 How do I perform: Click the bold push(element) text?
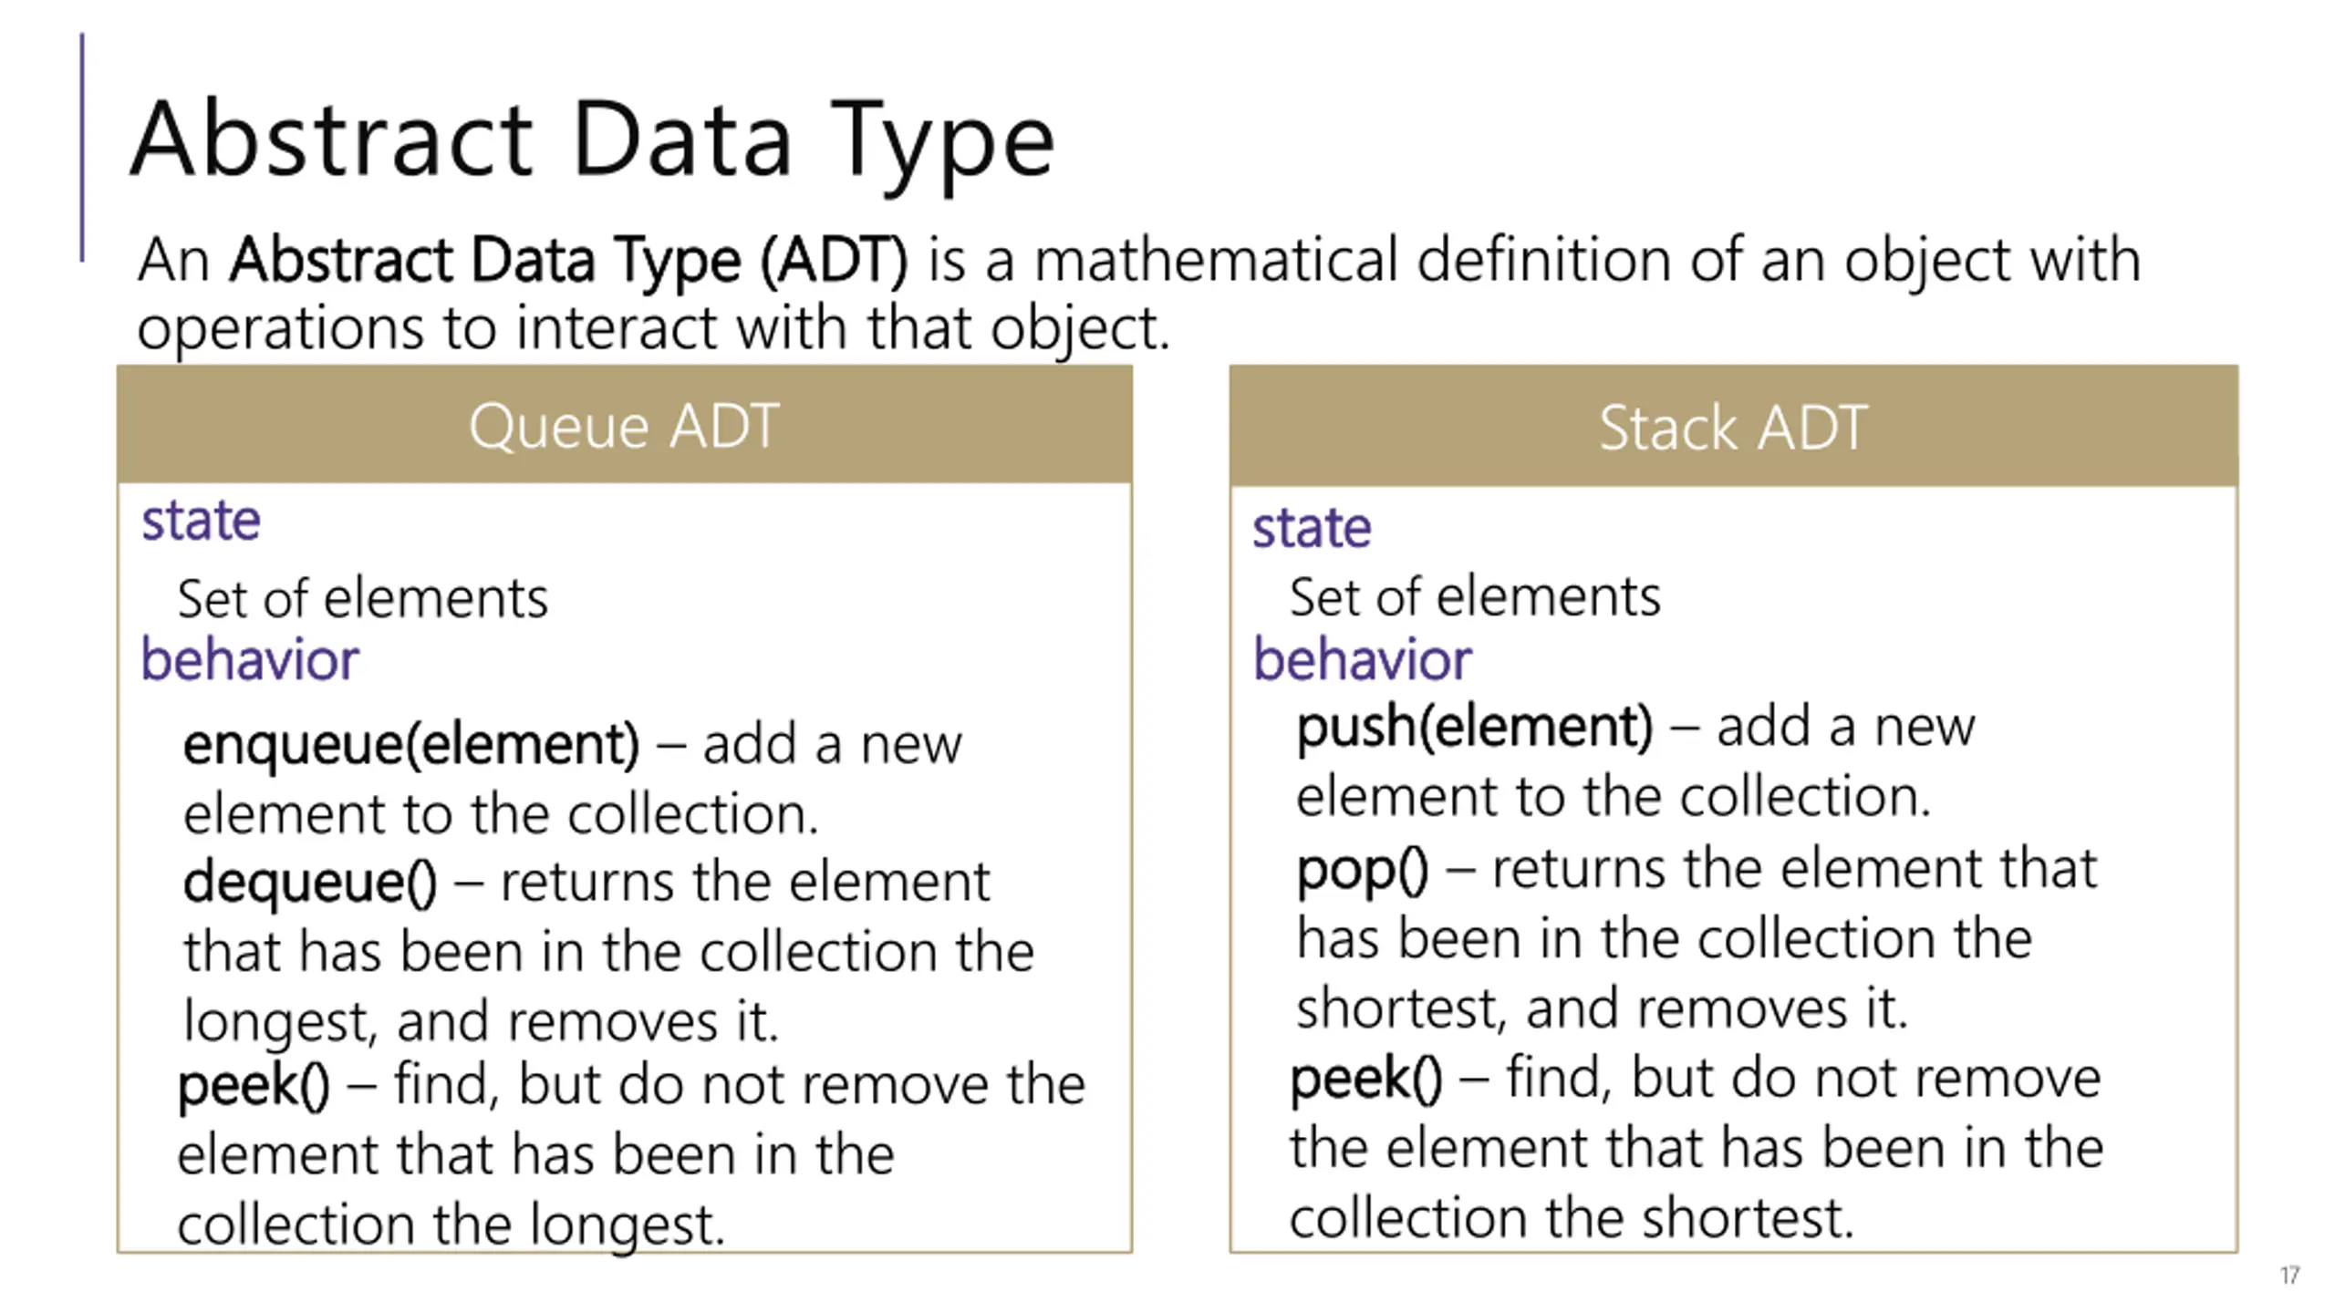(1475, 729)
